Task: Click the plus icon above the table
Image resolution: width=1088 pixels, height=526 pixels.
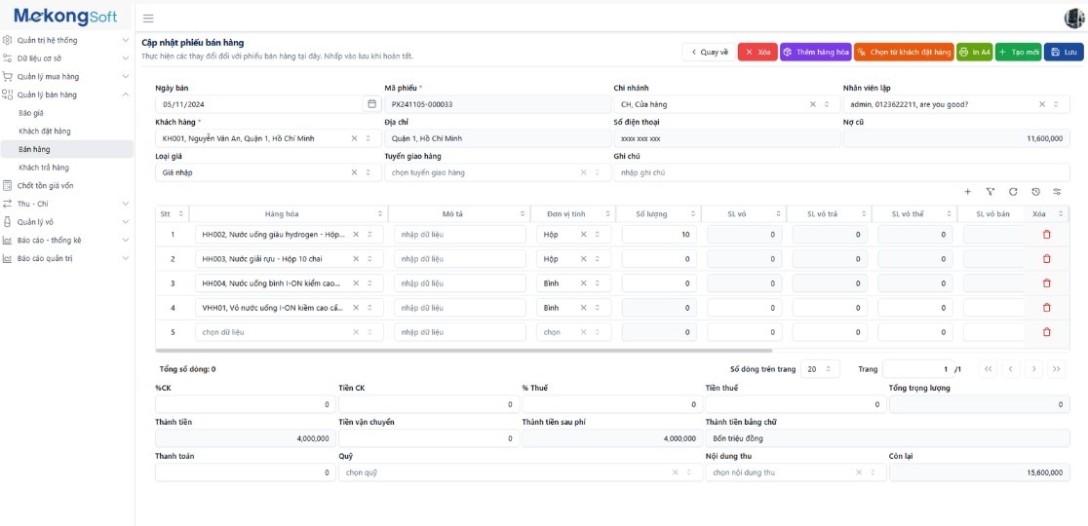Action: pyautogui.click(x=967, y=192)
